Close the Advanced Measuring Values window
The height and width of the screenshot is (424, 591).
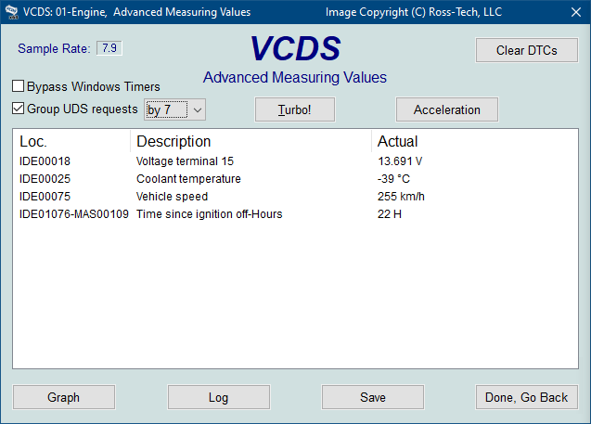tap(576, 12)
